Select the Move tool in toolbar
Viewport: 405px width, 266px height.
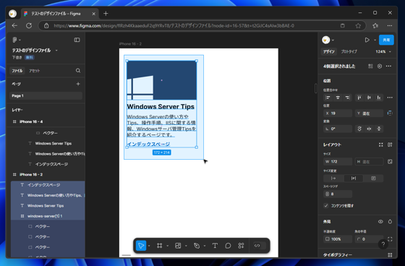click(x=141, y=246)
